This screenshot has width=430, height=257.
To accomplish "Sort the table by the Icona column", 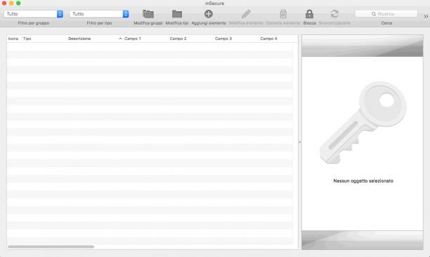I will pos(13,39).
